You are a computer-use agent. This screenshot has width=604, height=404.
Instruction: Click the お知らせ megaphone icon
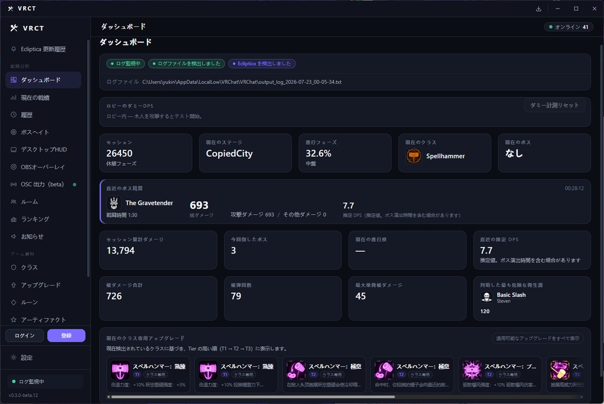[14, 237]
